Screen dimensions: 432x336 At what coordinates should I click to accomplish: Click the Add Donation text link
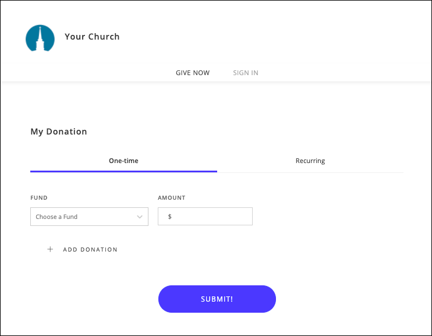point(90,249)
